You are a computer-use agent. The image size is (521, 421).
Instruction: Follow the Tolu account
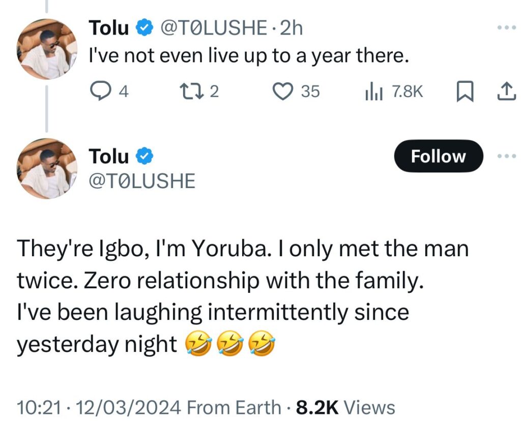tap(438, 156)
